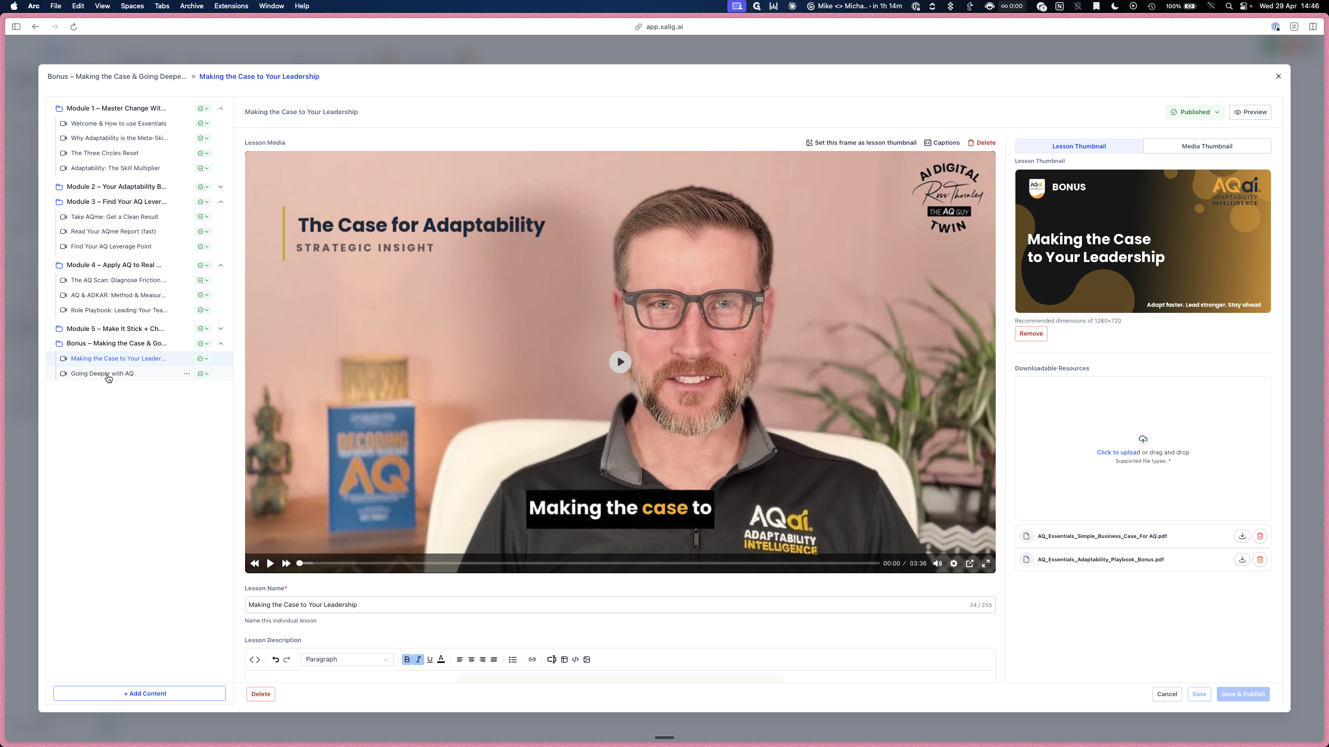Insert a hyperlink in description
The image size is (1329, 747).
[x=532, y=659]
